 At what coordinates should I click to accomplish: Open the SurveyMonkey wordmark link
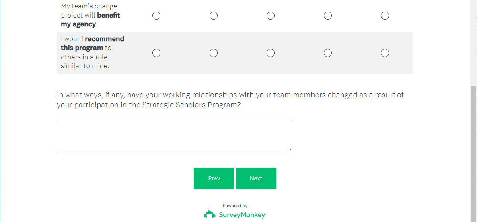pyautogui.click(x=242, y=215)
